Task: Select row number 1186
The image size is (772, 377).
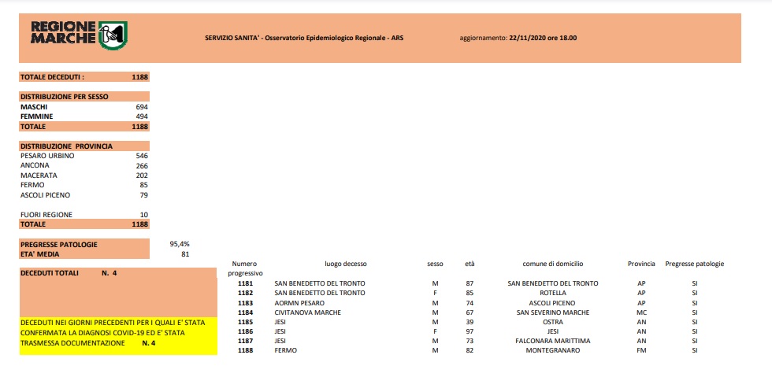Action: coord(245,331)
